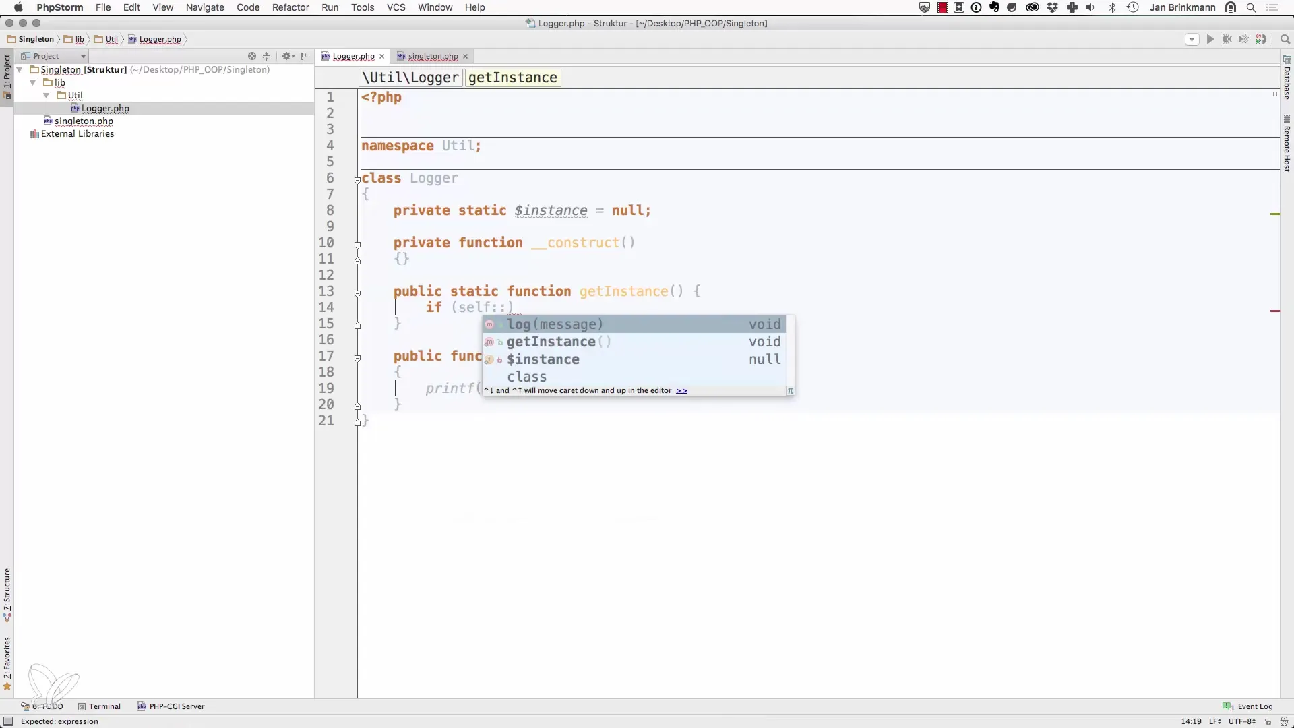The width and height of the screenshot is (1294, 728).
Task: Choose class completion suggestion
Action: 634,377
